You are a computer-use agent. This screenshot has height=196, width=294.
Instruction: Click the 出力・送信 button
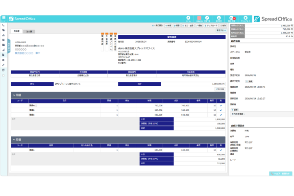(188, 25)
